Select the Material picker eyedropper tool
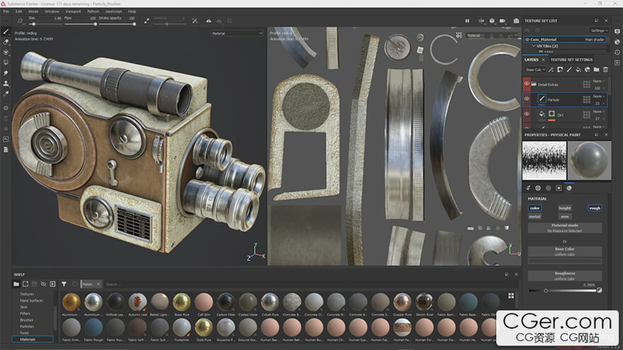Viewport: 623px width, 350px height. 6,93
